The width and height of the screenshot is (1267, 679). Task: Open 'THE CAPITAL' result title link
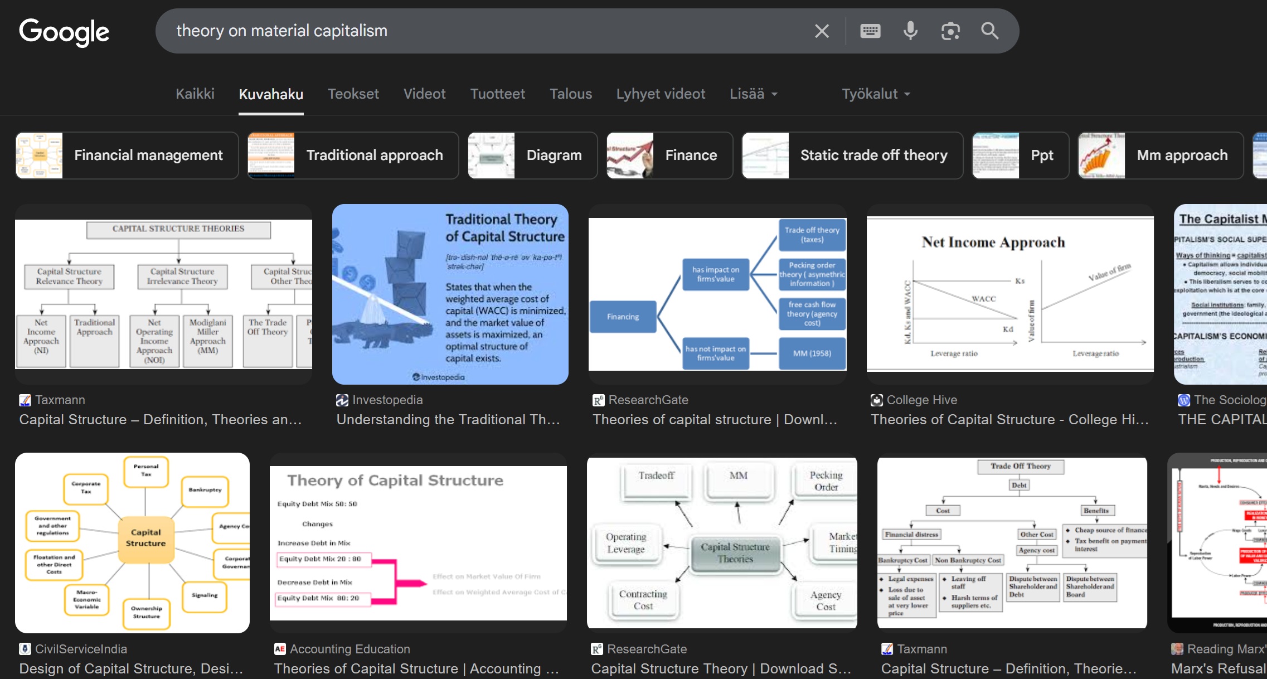[1222, 419]
